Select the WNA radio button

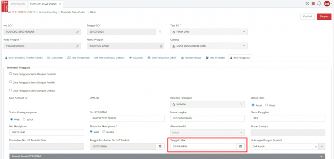[x=24, y=119]
